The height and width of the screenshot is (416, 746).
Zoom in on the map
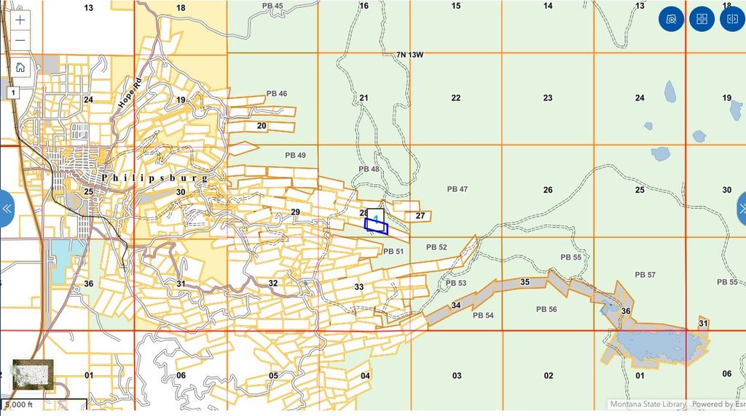tap(20, 20)
